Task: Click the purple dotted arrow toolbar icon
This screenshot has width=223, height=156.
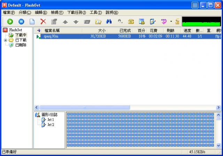Action: [164, 22]
